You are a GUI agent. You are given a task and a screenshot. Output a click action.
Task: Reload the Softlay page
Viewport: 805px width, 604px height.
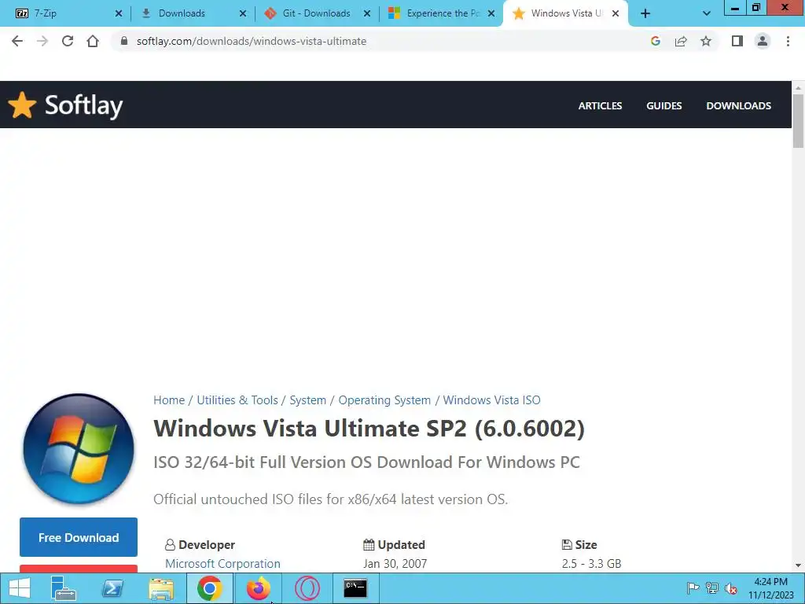point(68,41)
